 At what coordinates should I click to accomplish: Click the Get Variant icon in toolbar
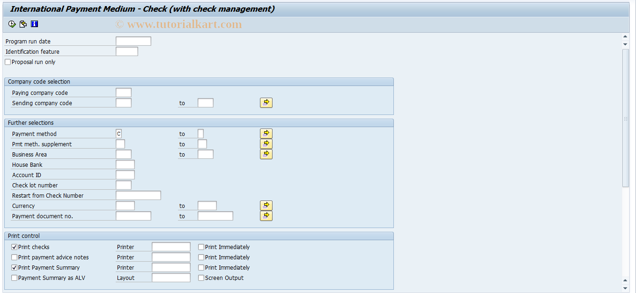[23, 24]
